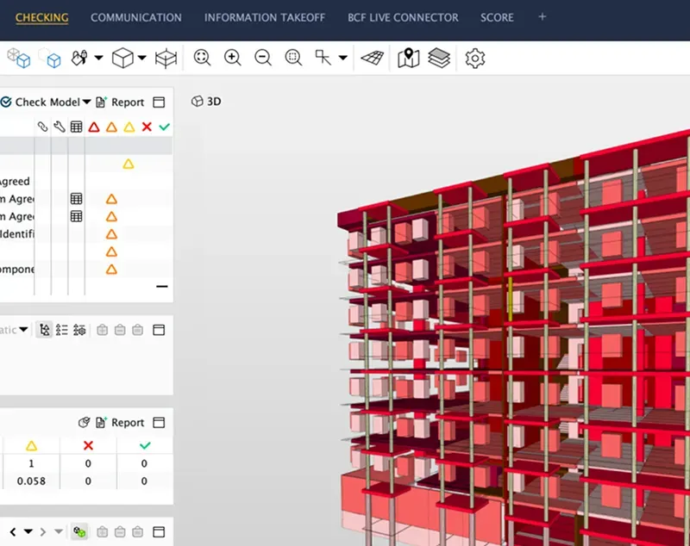Click the layers icon in the toolbar
This screenshot has height=546, width=690.
click(x=438, y=58)
